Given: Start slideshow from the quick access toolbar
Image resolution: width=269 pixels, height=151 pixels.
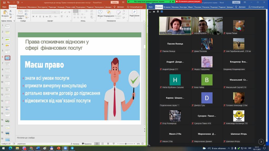Looking at the screenshot, I should click(18, 2).
